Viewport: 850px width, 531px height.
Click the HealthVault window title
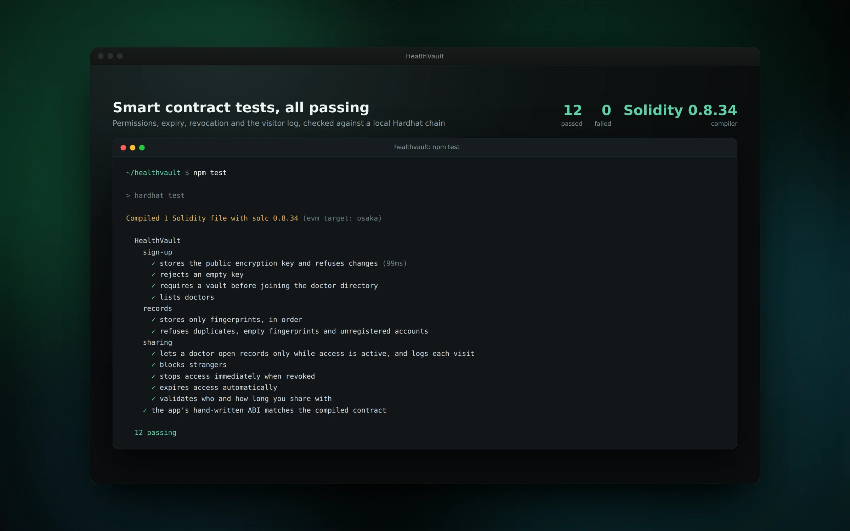tap(425, 56)
